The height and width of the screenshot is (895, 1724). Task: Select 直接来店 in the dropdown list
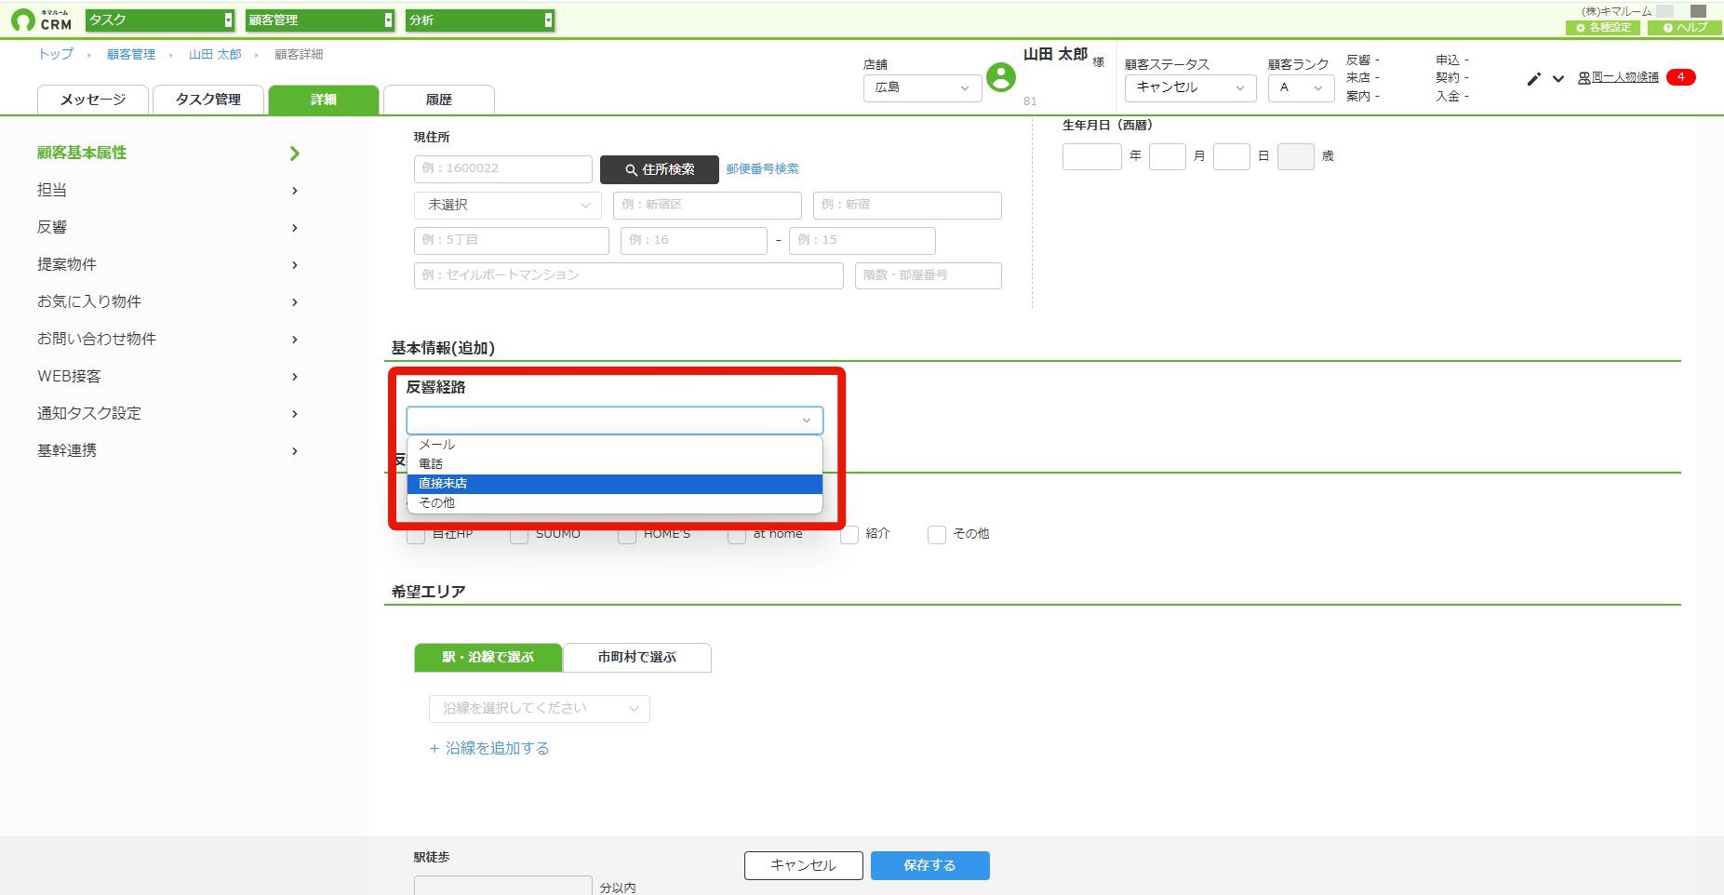click(615, 484)
